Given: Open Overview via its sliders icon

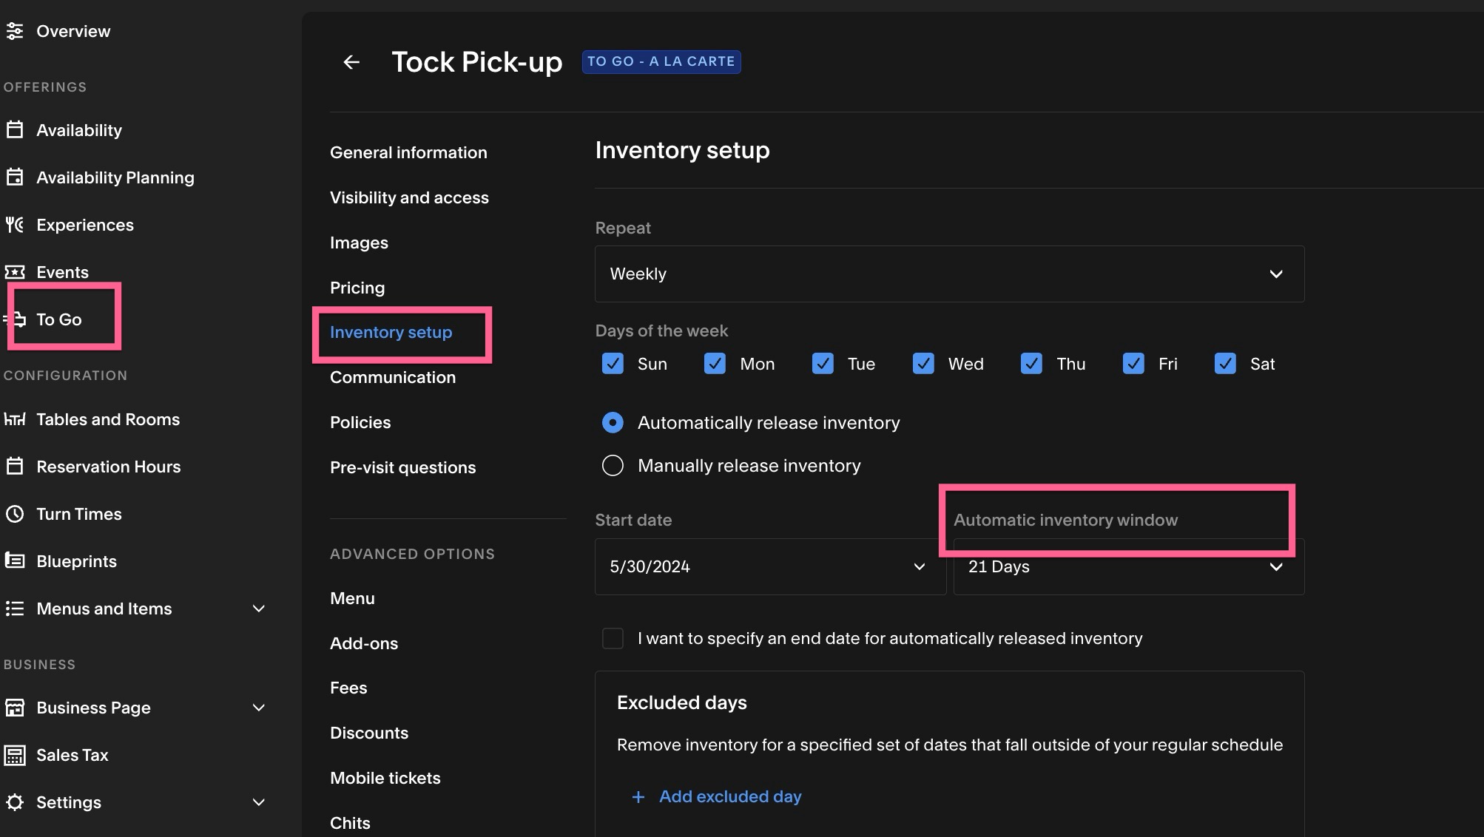Looking at the screenshot, I should pos(15,31).
